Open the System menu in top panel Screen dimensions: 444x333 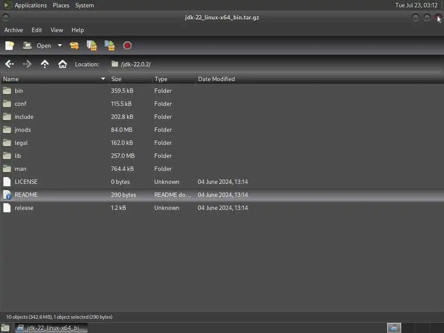pos(85,5)
